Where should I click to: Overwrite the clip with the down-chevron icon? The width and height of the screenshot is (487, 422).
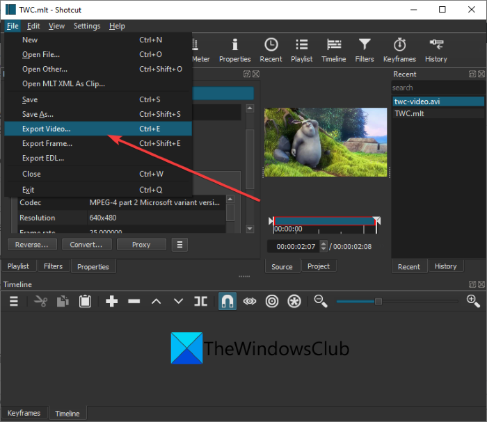(x=178, y=301)
